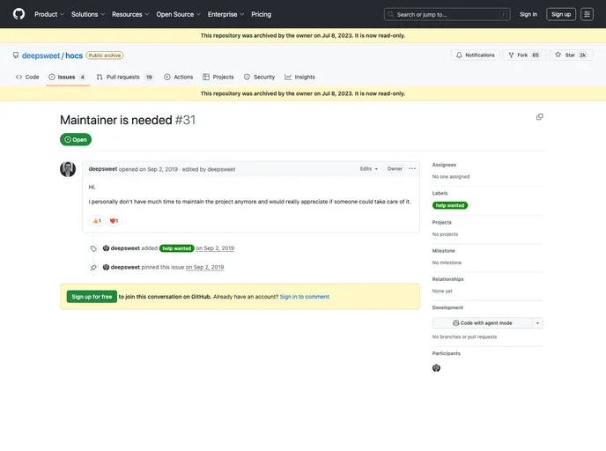Open the hocs repository link

point(74,55)
